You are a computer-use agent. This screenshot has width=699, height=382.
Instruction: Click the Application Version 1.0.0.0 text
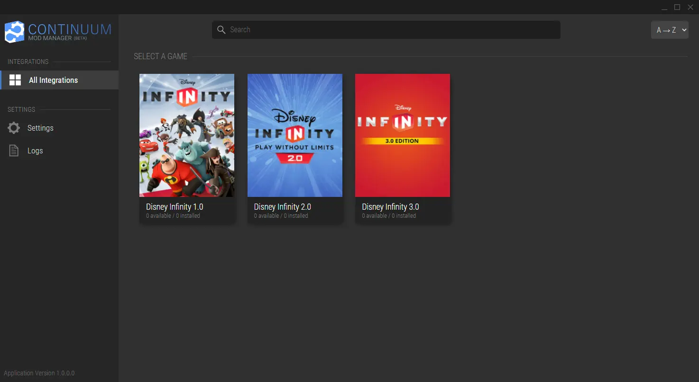coord(39,373)
